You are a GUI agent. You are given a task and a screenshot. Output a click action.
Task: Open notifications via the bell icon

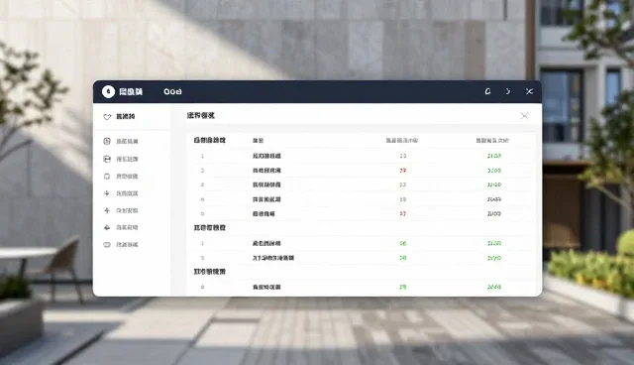[x=487, y=91]
